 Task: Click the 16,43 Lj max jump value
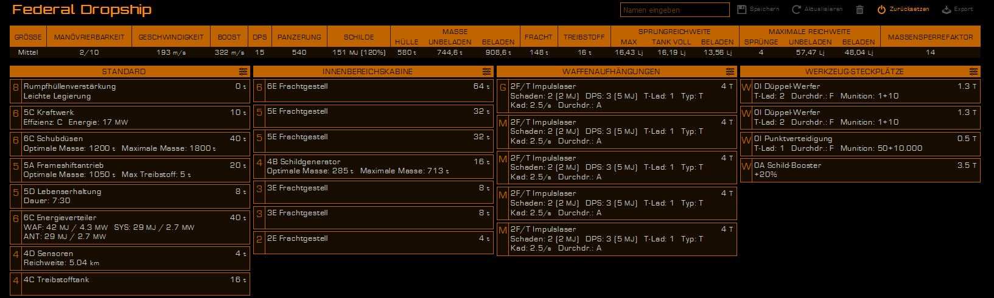[x=629, y=53]
